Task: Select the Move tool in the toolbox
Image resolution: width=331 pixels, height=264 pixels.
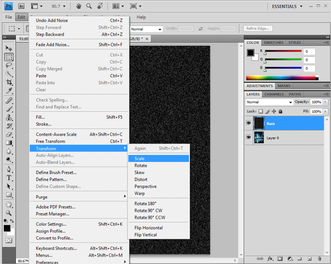Action: click(x=9, y=48)
